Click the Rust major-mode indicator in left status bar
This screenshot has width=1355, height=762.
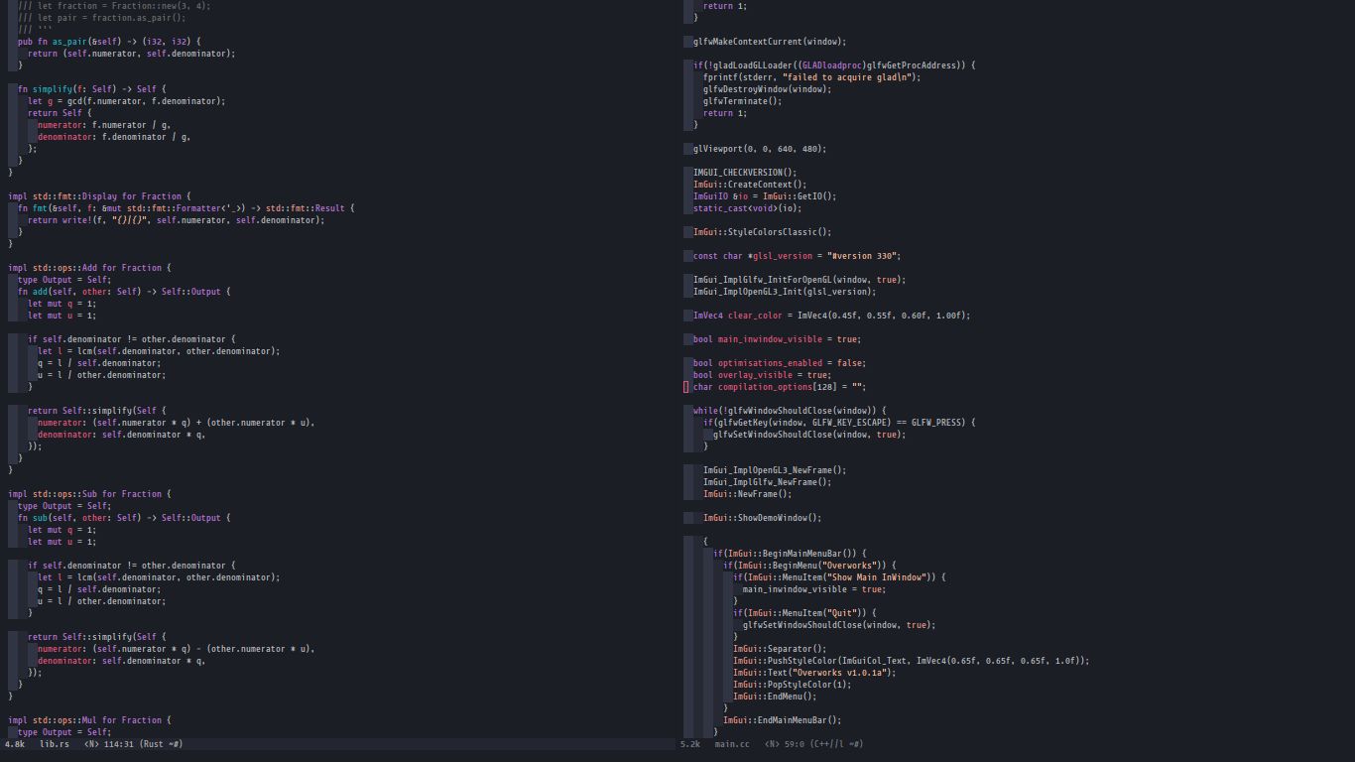coord(154,744)
